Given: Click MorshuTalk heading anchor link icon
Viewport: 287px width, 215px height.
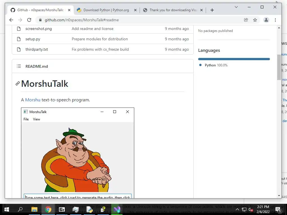Looking at the screenshot, I should coord(18,83).
